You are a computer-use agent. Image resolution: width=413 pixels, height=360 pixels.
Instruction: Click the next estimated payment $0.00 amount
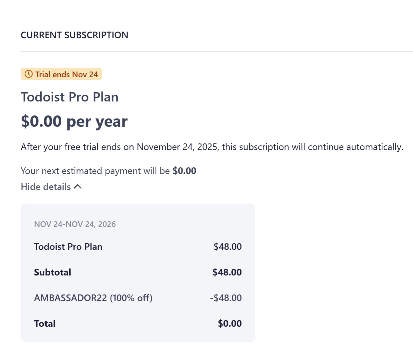(185, 171)
